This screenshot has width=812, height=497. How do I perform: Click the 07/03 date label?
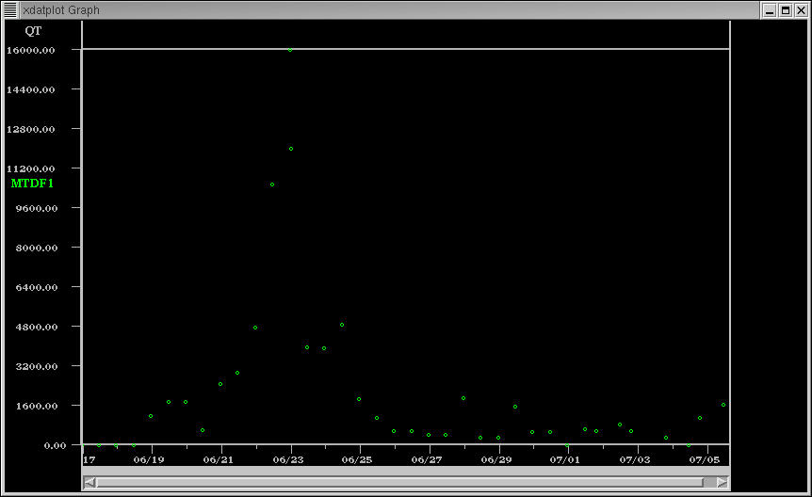[x=635, y=459]
